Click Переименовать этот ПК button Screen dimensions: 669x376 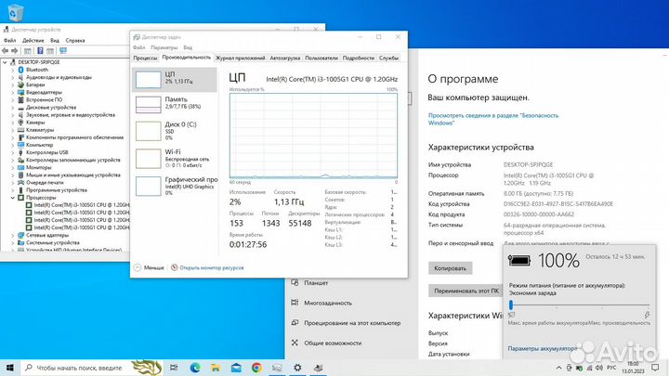pos(466,291)
